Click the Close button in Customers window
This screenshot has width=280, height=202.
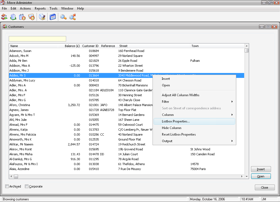coord(264,188)
